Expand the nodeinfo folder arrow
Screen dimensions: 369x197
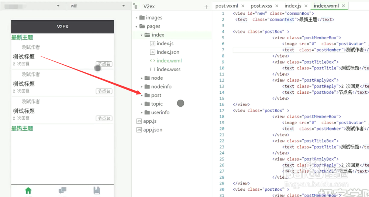[142, 87]
